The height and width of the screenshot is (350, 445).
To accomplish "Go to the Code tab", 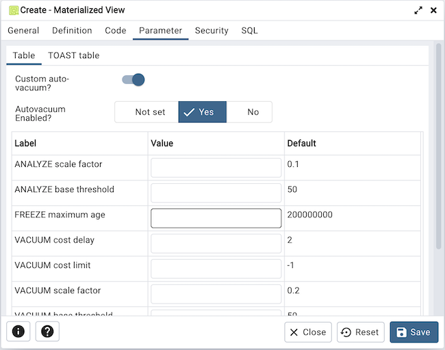I will pyautogui.click(x=115, y=31).
